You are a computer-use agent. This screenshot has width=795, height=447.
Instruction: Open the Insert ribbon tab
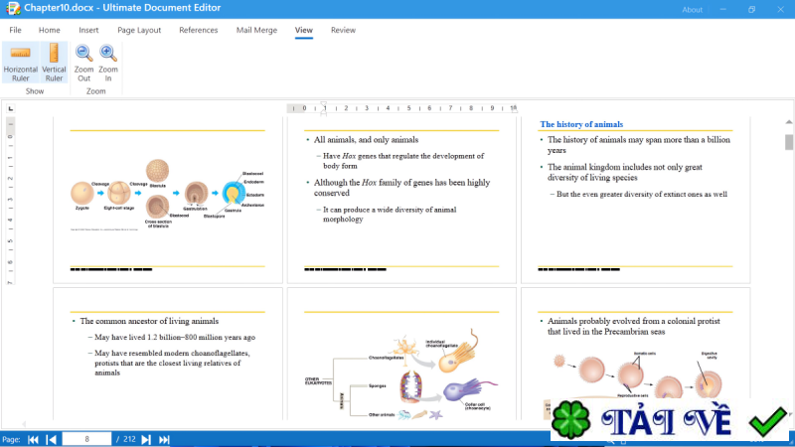pyautogui.click(x=88, y=30)
